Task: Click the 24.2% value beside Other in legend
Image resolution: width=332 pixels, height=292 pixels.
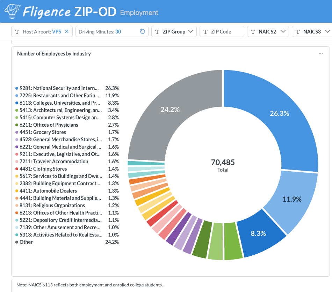Action: (x=112, y=242)
